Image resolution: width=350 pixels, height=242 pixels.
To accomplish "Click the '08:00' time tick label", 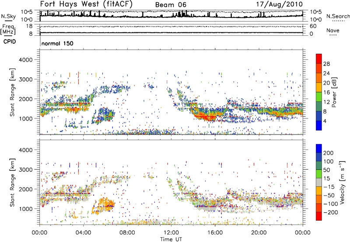I will 127,232.
